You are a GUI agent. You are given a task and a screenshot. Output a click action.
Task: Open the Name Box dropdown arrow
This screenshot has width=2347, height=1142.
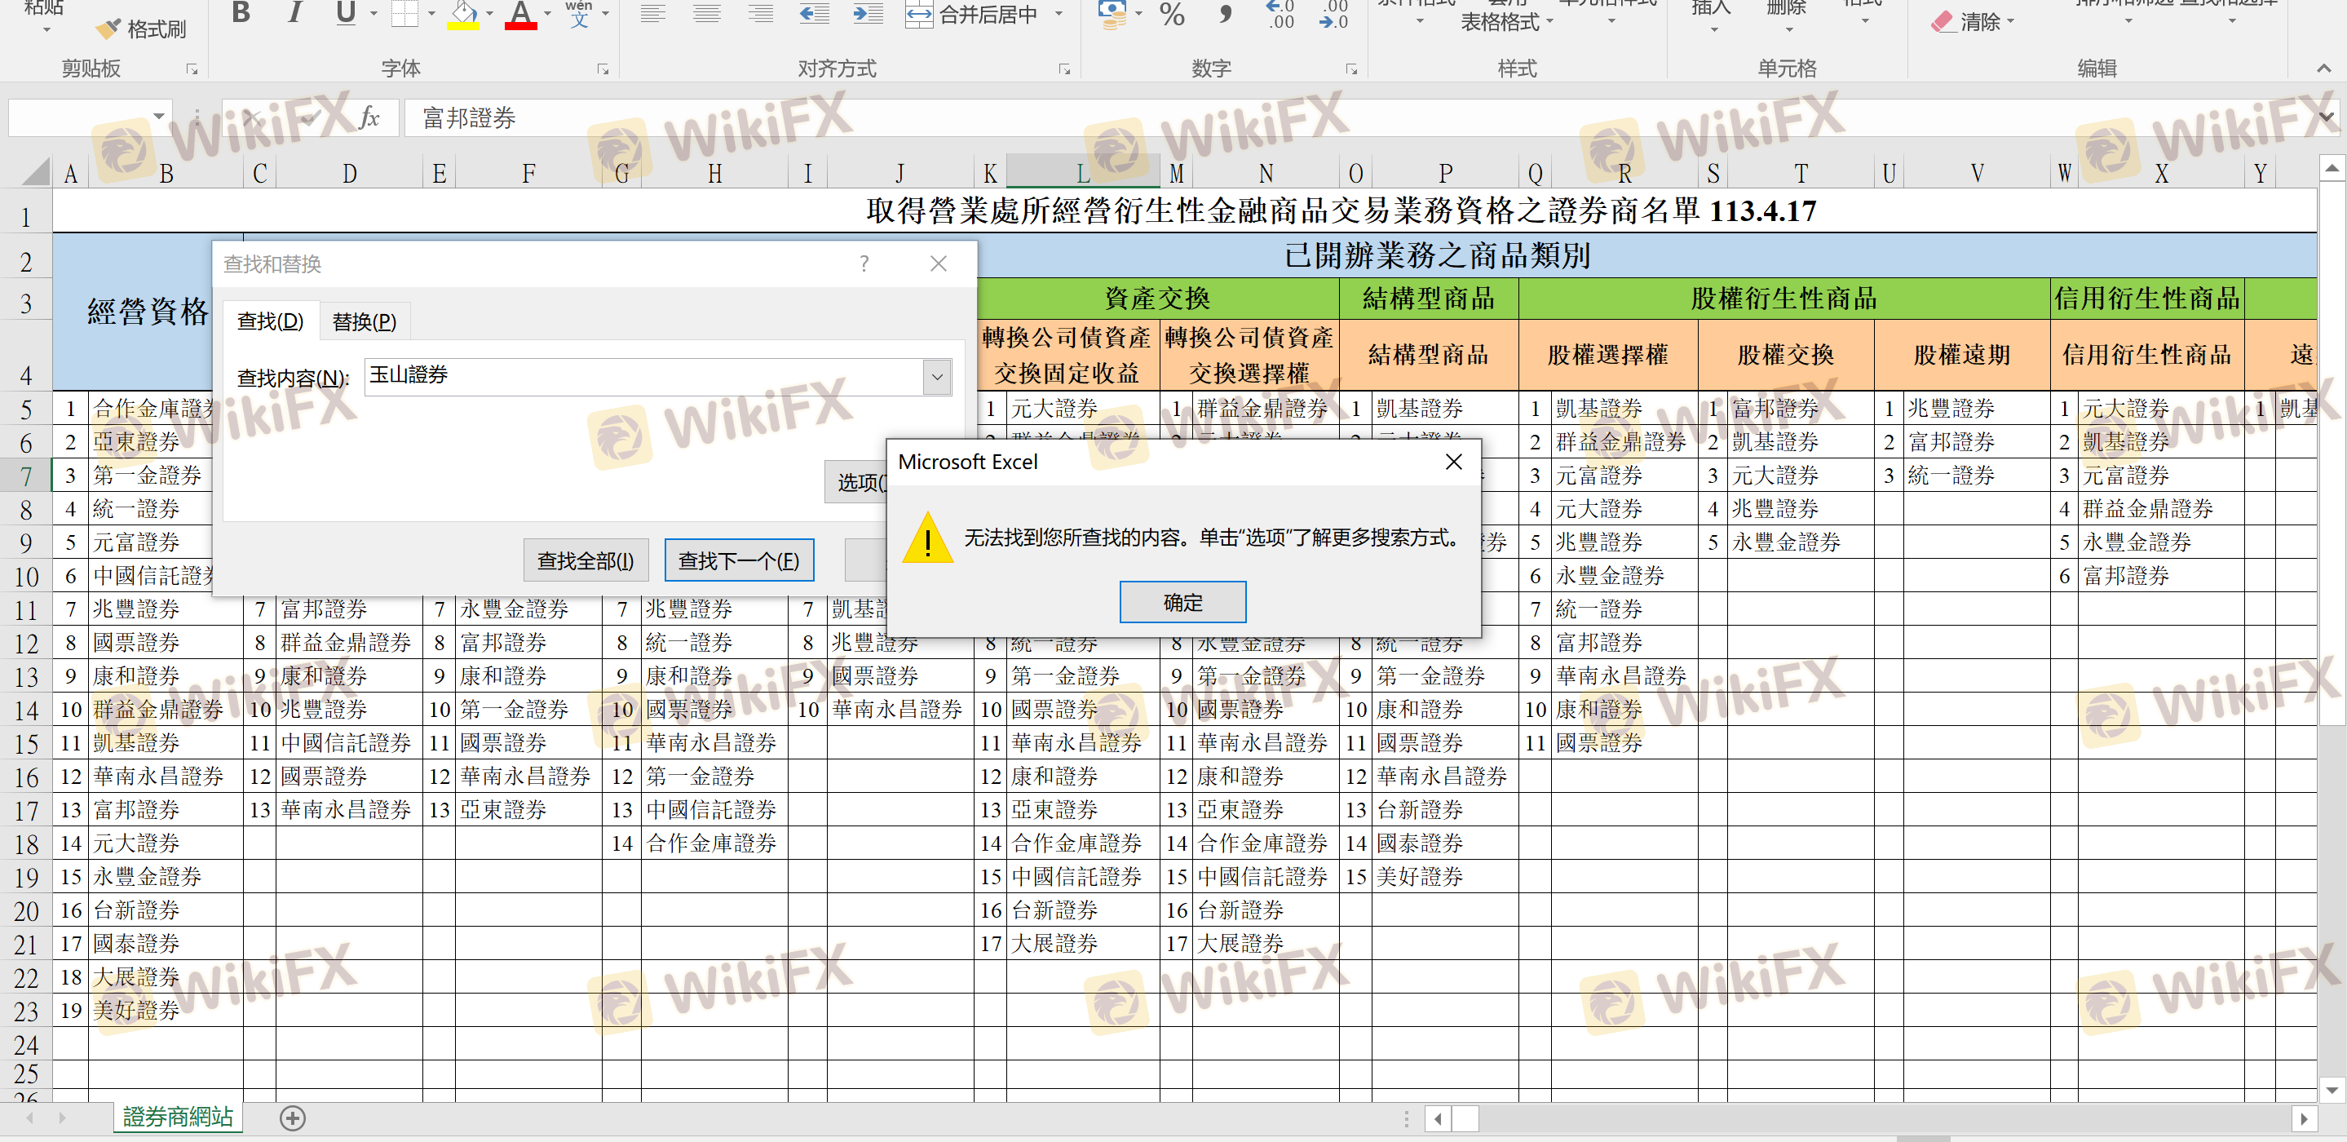click(x=158, y=117)
